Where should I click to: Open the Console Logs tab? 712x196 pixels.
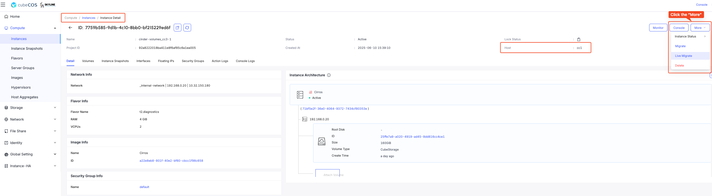(245, 61)
